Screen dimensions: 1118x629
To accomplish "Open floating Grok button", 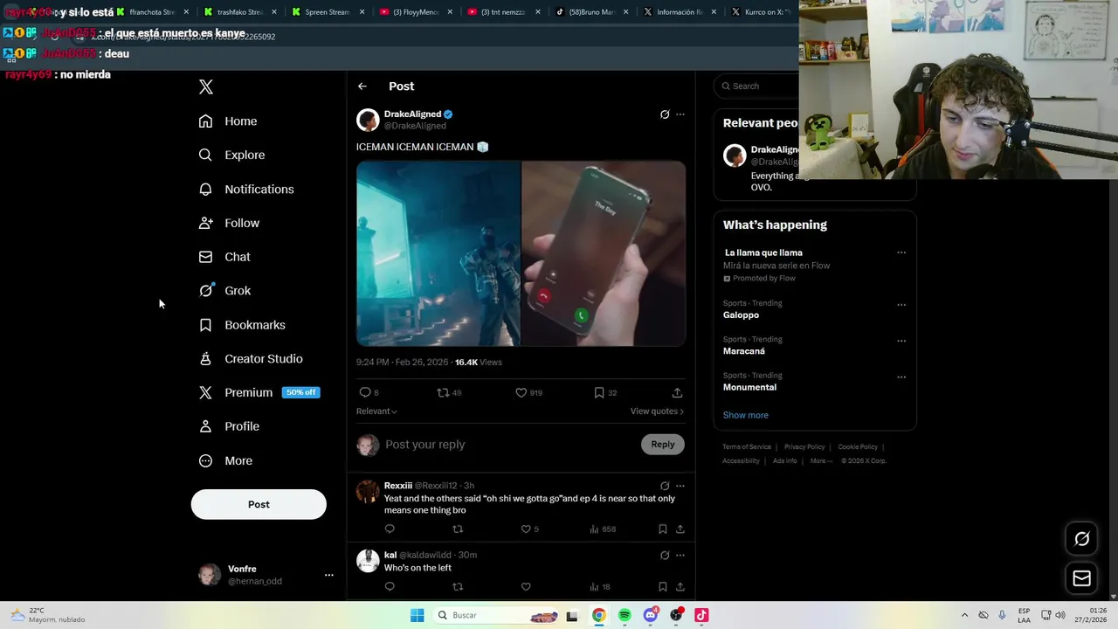I will pos(1081,539).
